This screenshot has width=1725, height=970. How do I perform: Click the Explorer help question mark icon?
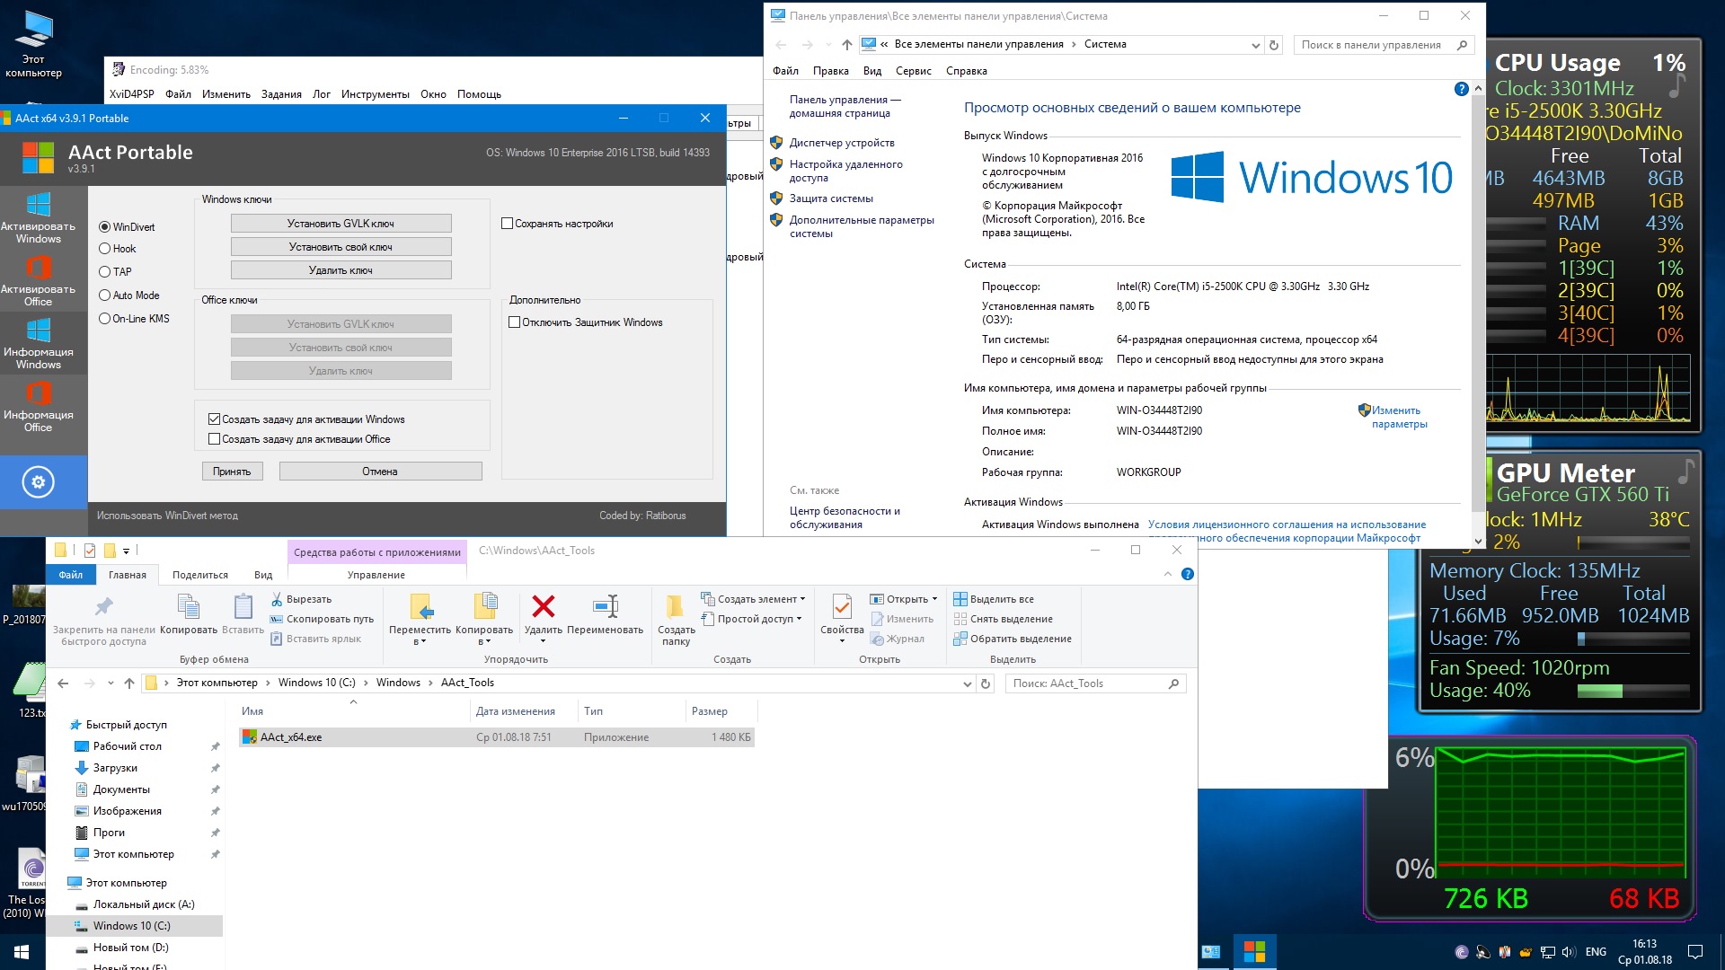click(x=1188, y=574)
